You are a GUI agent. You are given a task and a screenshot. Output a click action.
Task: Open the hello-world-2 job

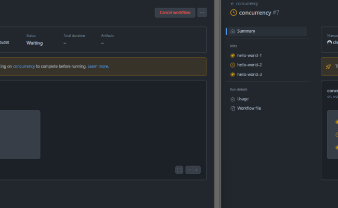(250, 65)
